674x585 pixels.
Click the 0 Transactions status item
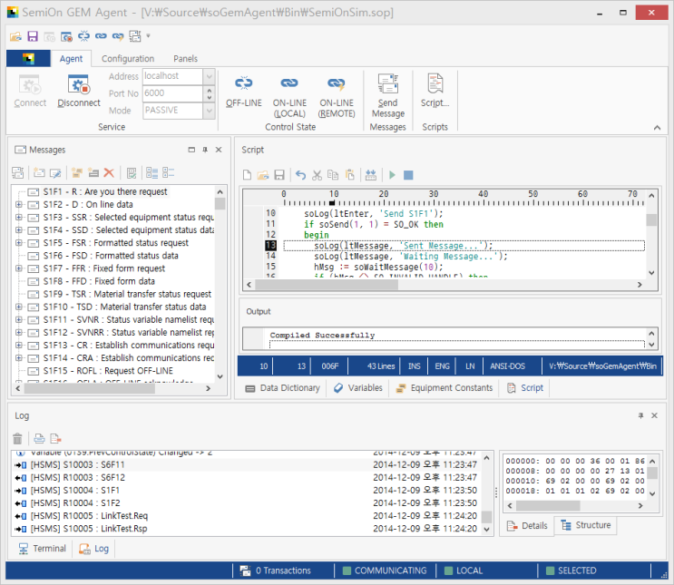point(275,570)
